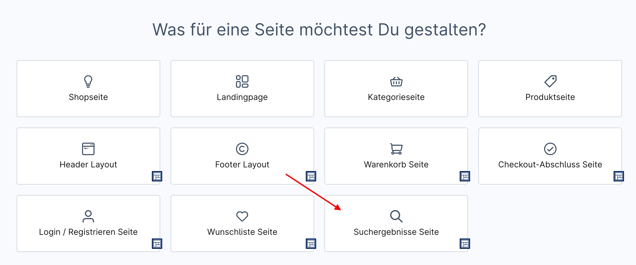Click the Produktseite price tag icon

coord(550,81)
